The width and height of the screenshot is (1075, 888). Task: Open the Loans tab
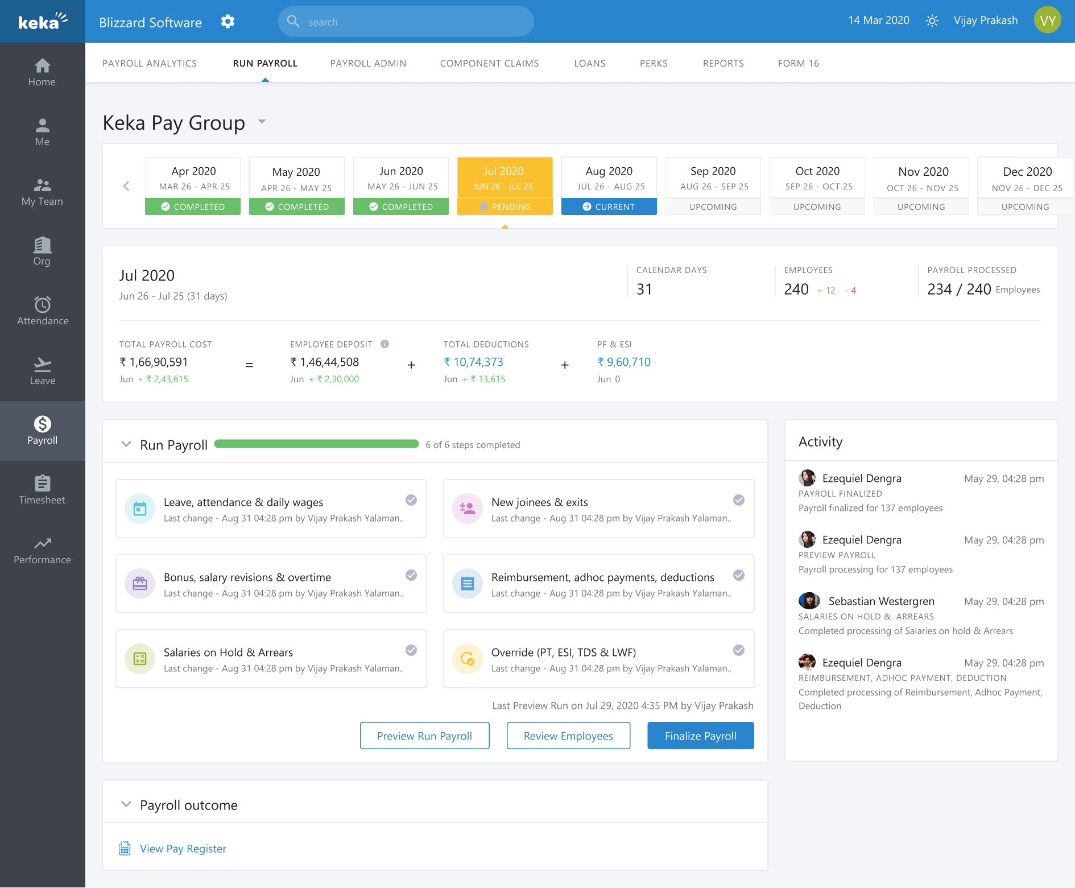pos(590,63)
